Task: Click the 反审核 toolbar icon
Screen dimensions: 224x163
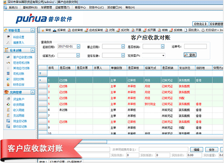Action: 55,30
